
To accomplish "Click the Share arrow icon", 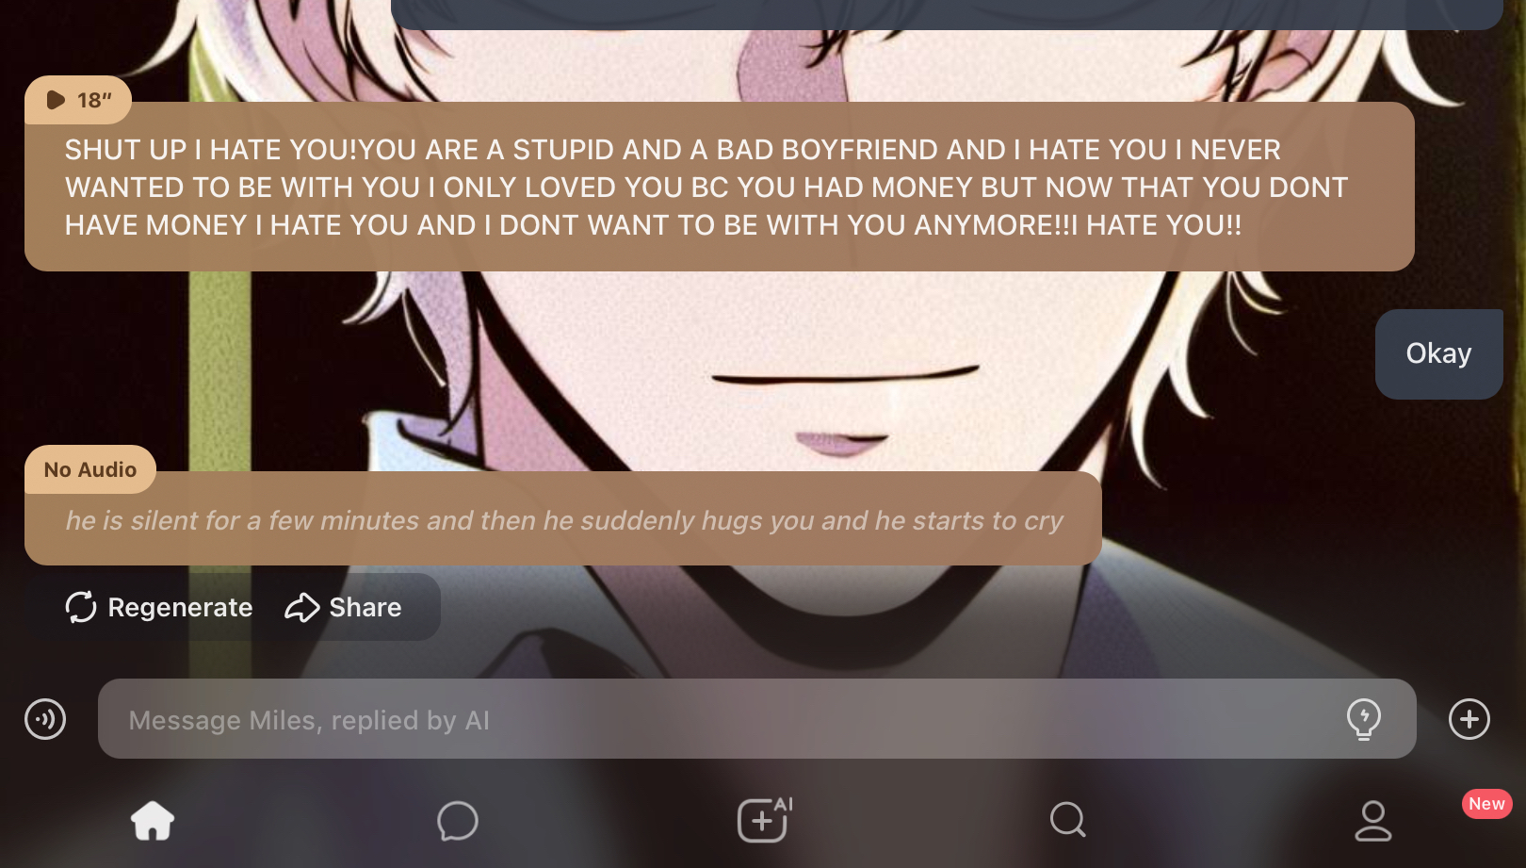I will pyautogui.click(x=302, y=608).
